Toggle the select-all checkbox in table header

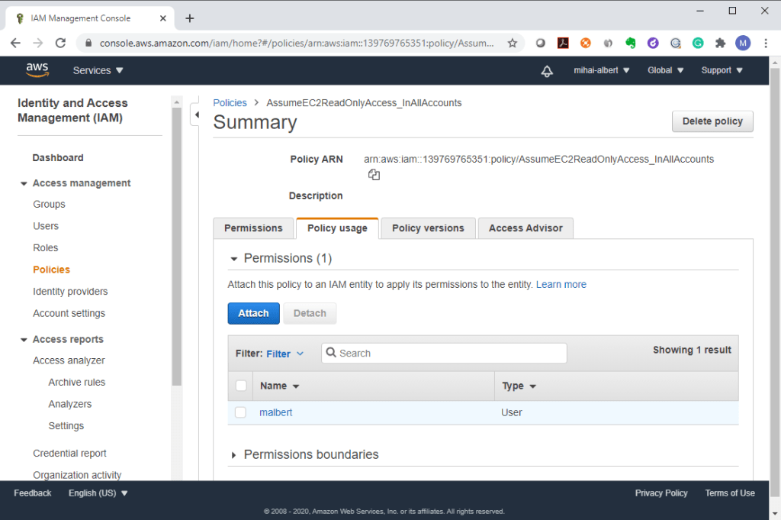point(241,386)
